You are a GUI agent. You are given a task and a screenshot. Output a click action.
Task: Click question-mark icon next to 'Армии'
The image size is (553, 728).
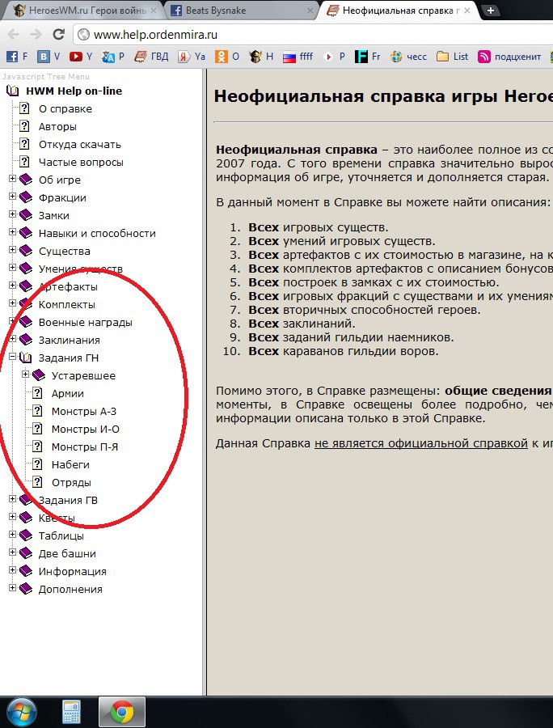click(37, 393)
